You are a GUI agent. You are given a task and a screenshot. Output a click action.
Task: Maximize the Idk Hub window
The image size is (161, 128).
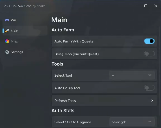tap(145, 6)
